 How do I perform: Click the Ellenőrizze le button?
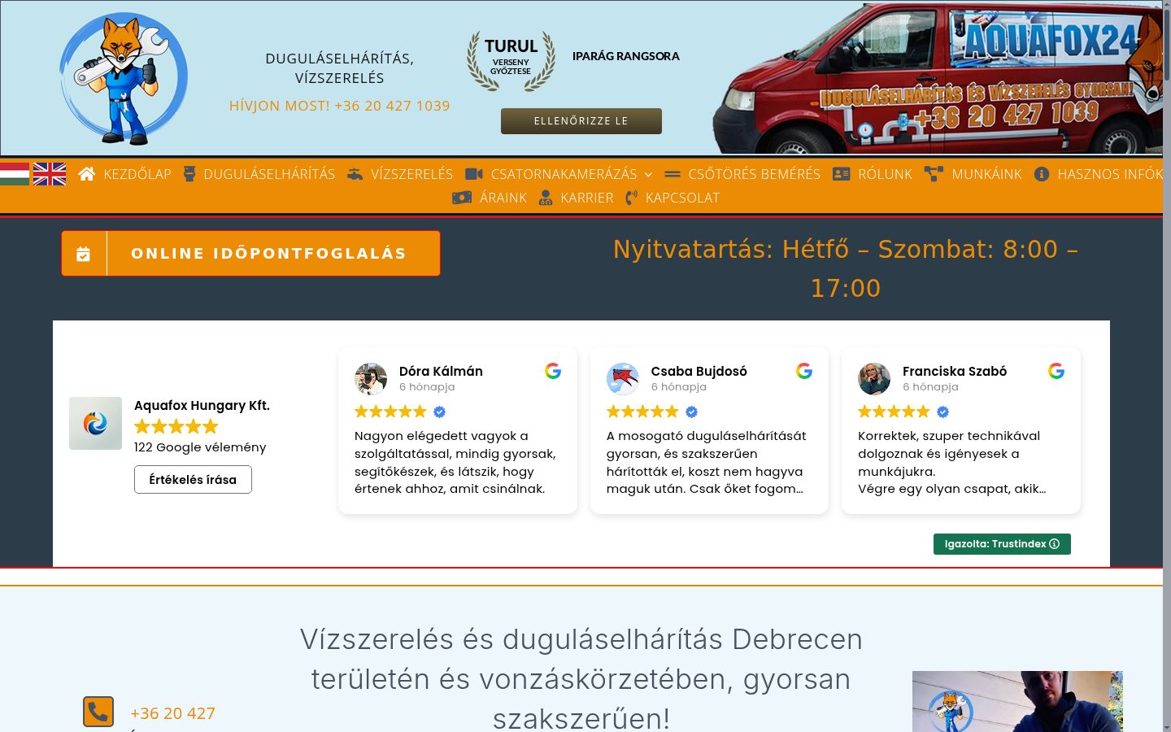click(x=581, y=121)
